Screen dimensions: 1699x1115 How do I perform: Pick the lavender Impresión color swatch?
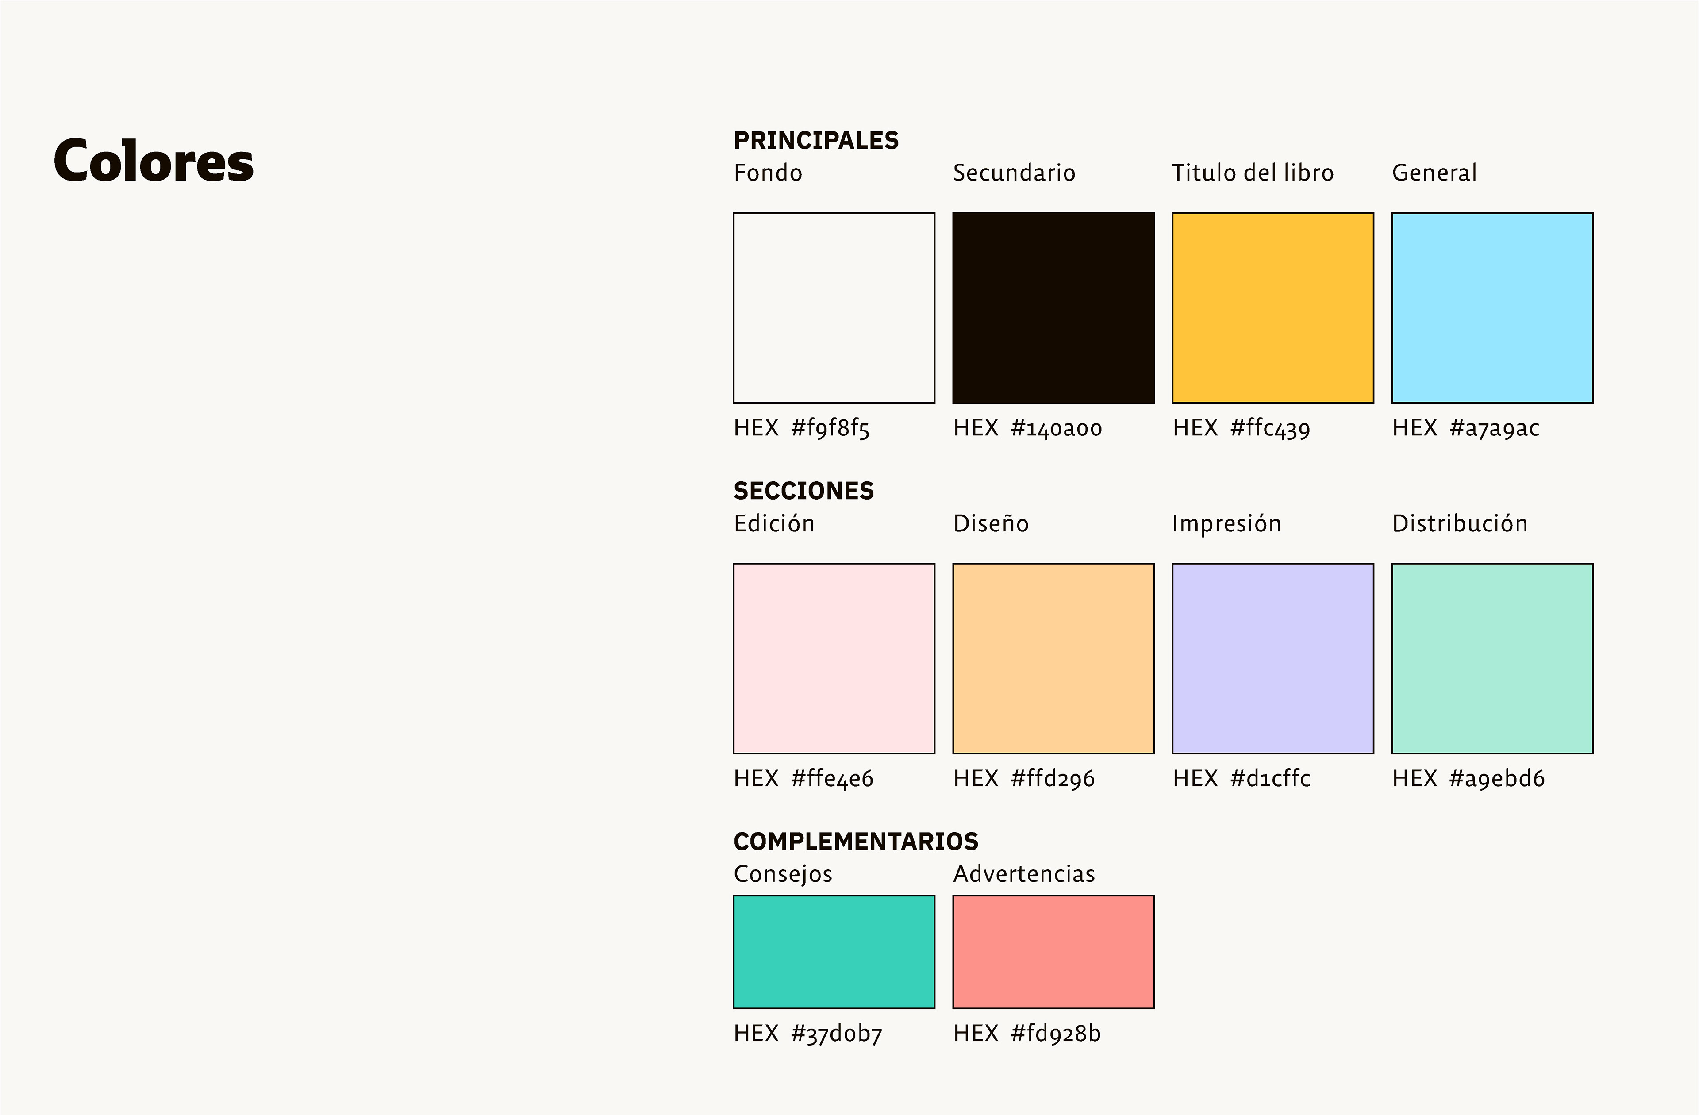click(x=1273, y=658)
